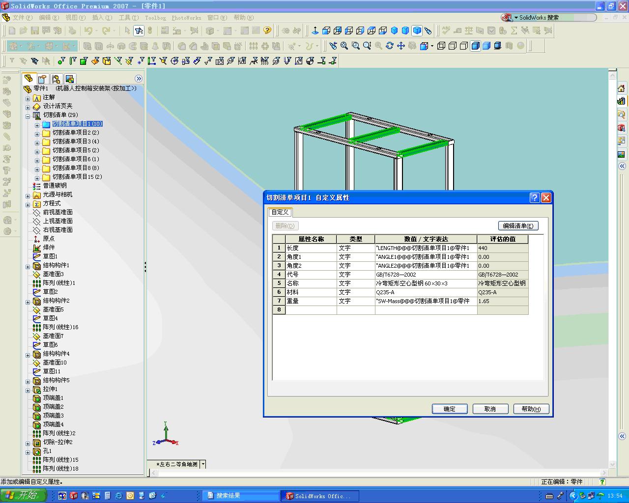Select the 前视基准面 plane in the tree
Viewport: 629px width, 503px height.
tap(57, 212)
